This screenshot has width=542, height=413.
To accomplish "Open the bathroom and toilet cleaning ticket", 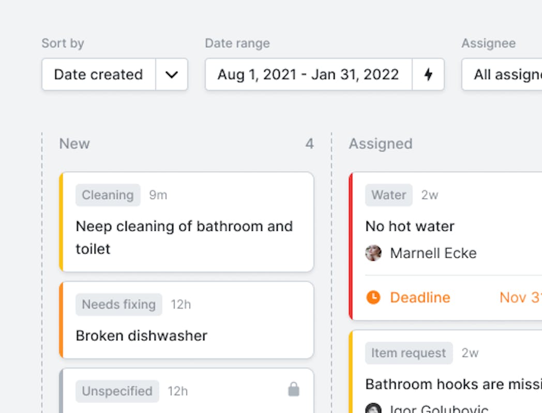I will point(187,222).
